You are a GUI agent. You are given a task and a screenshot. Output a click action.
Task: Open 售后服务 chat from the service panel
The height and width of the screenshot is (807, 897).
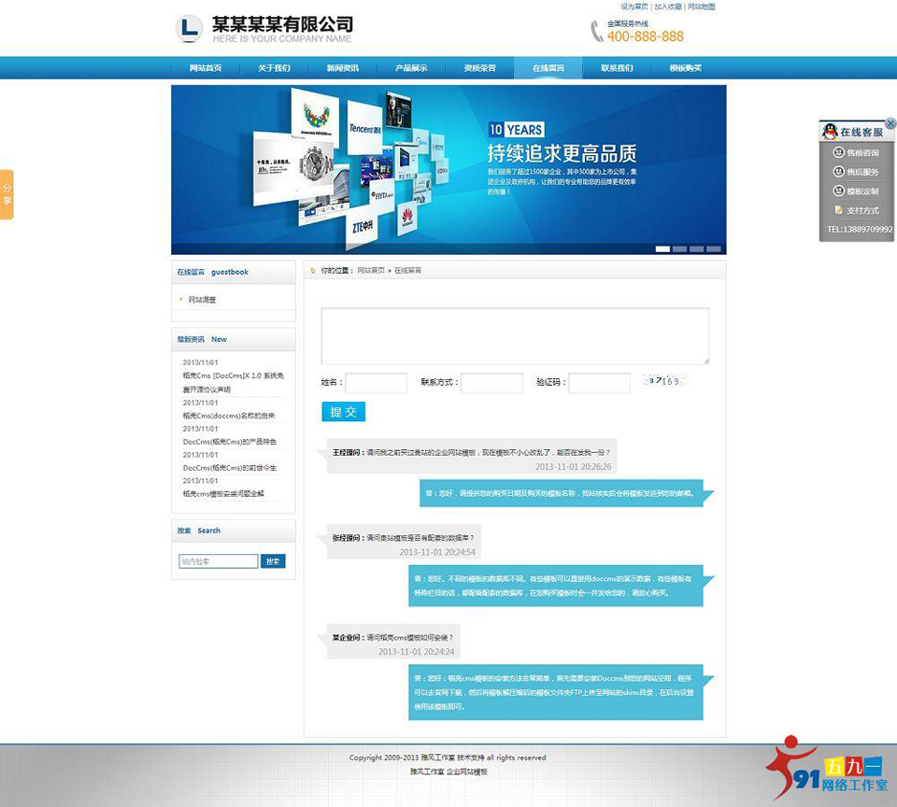pyautogui.click(x=856, y=172)
